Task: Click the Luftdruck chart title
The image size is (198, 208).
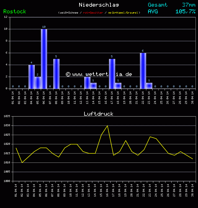Action: point(99,114)
